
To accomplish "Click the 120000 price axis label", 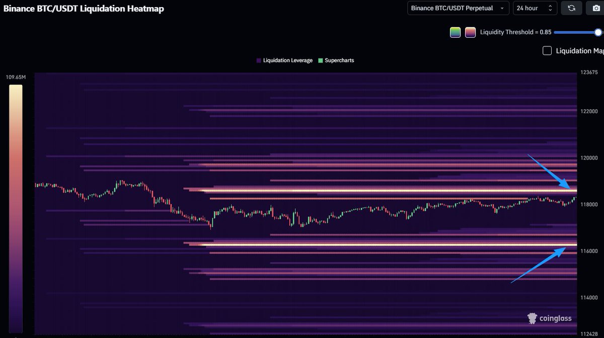I will pos(588,158).
